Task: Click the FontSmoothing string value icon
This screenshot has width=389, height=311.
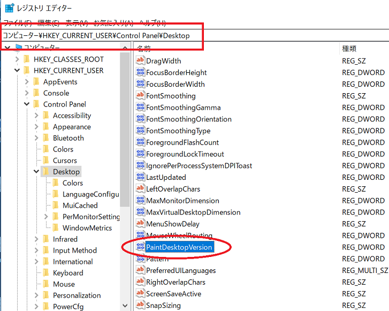Action: tap(140, 95)
